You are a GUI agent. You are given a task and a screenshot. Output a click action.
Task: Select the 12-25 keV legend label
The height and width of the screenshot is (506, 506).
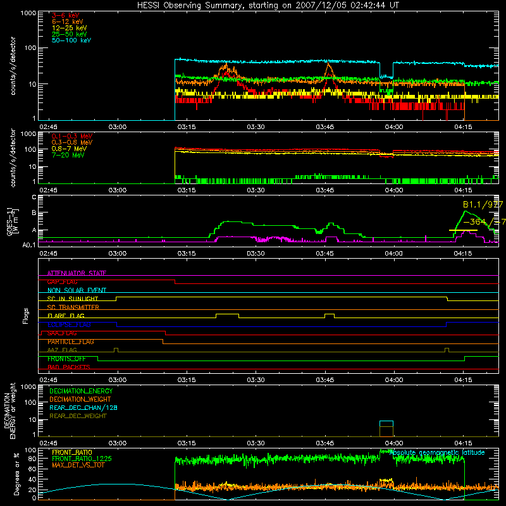[70, 28]
